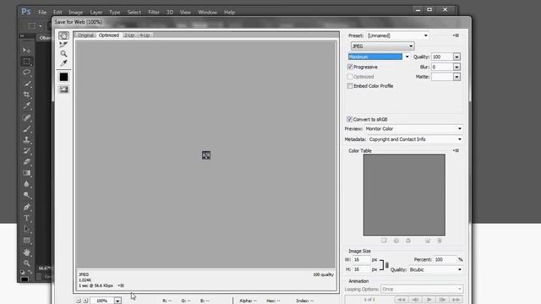Select the Dodge tool
The width and height of the screenshot is (541, 304).
pyautogui.click(x=26, y=195)
